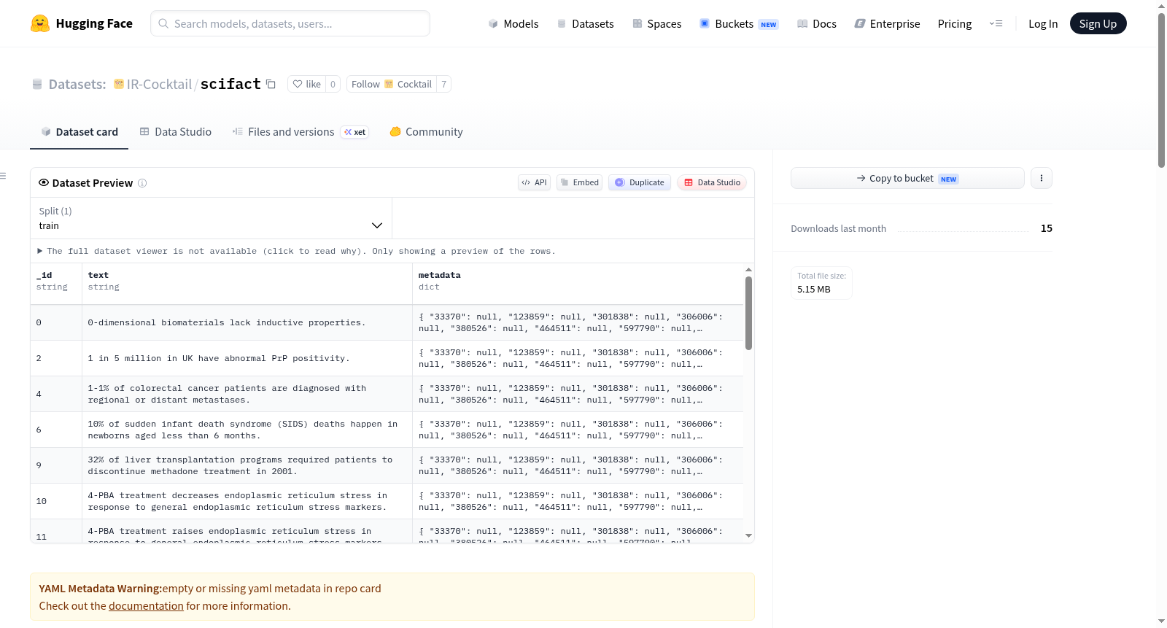Open the three-dot options menu near Copy to bucket

pos(1041,178)
